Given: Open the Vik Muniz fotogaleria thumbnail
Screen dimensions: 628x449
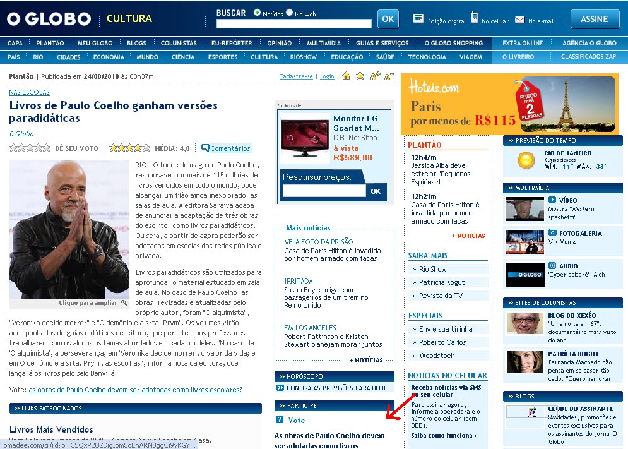Looking at the screenshot, I should click(x=524, y=242).
